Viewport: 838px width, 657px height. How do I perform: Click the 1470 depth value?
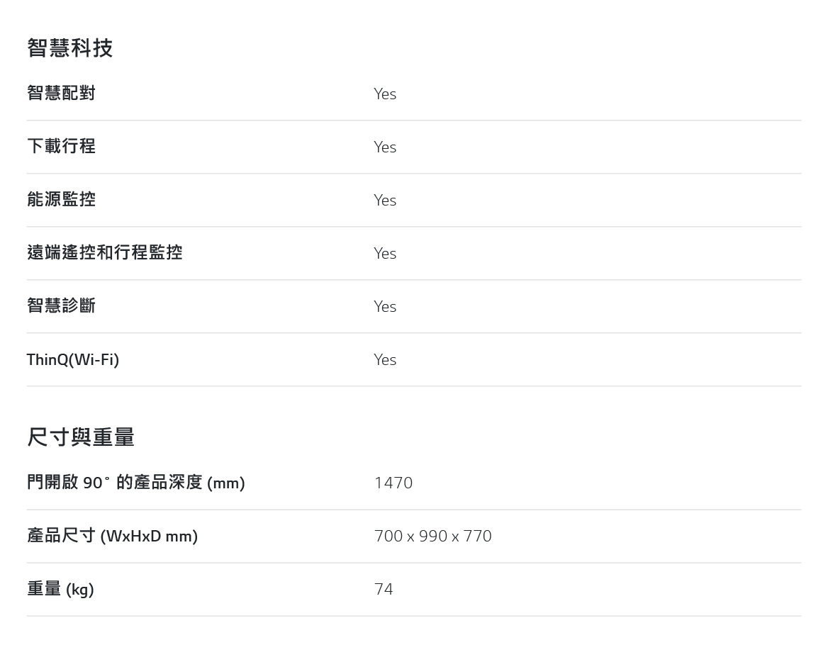[x=393, y=483]
